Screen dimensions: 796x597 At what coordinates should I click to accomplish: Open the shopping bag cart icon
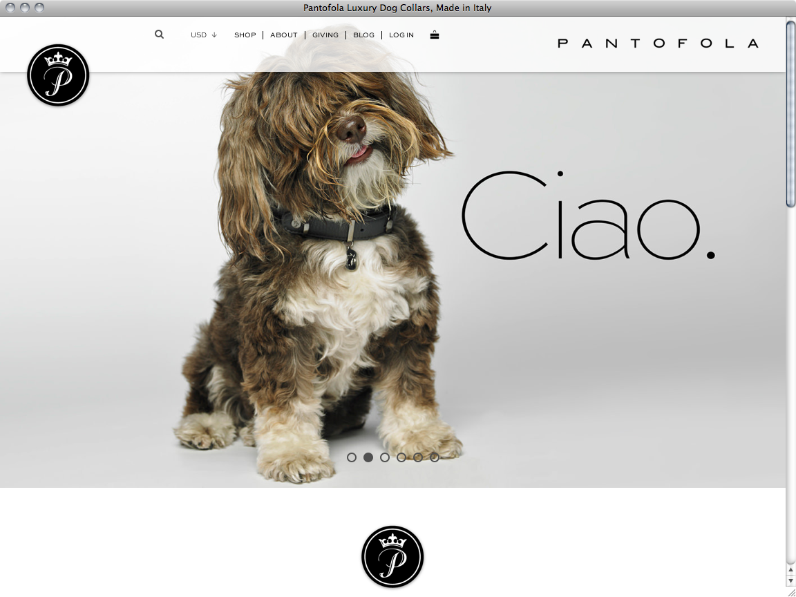point(435,35)
